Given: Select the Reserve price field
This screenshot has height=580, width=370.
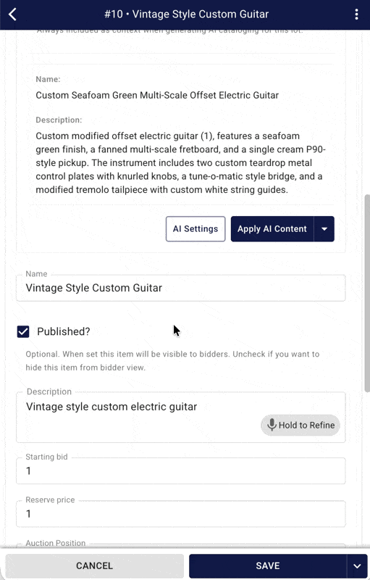Looking at the screenshot, I should [x=181, y=513].
